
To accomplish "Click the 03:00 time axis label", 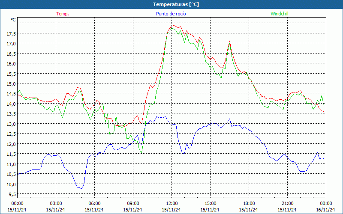I will click(56, 204).
